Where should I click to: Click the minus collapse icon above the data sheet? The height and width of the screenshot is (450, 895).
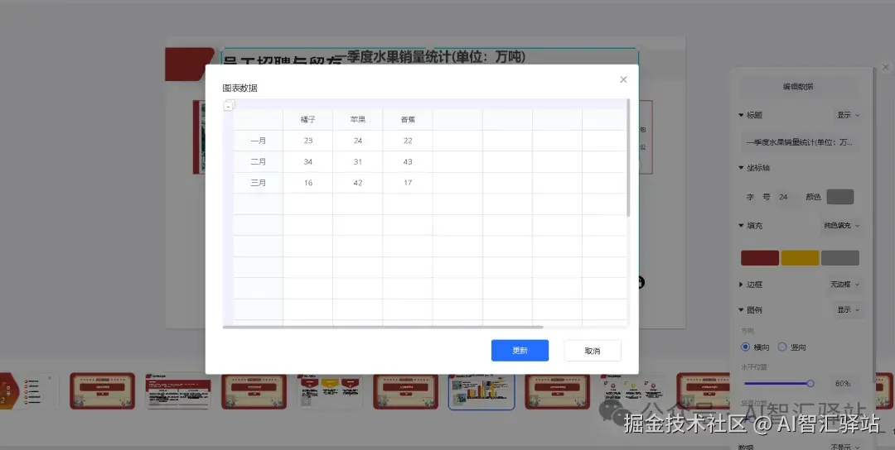pyautogui.click(x=228, y=106)
